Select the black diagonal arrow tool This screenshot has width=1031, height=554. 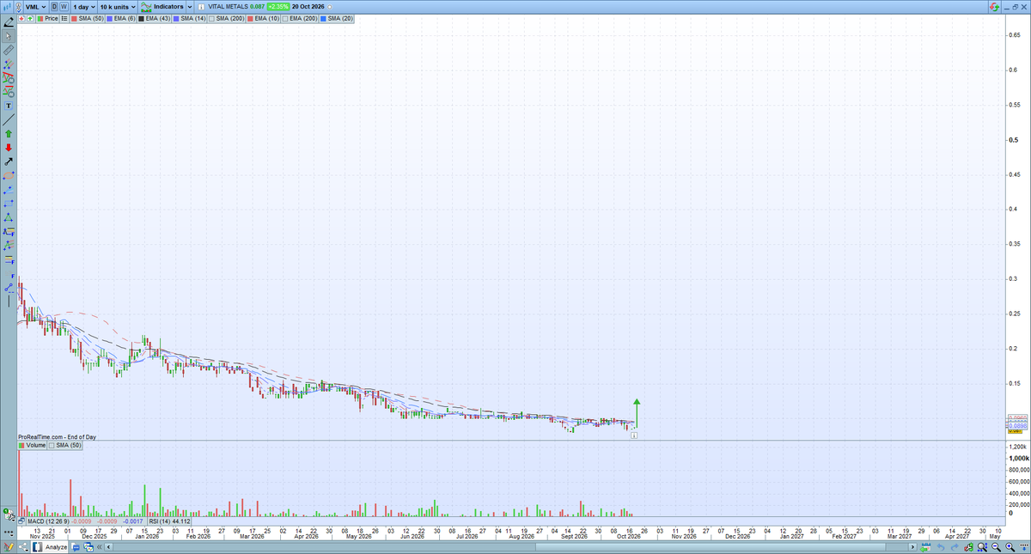point(9,161)
